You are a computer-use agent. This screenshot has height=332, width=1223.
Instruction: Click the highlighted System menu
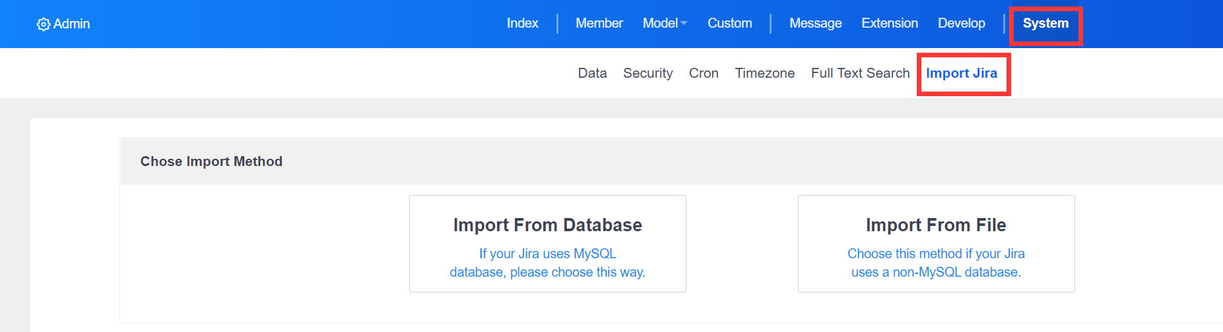1045,23
